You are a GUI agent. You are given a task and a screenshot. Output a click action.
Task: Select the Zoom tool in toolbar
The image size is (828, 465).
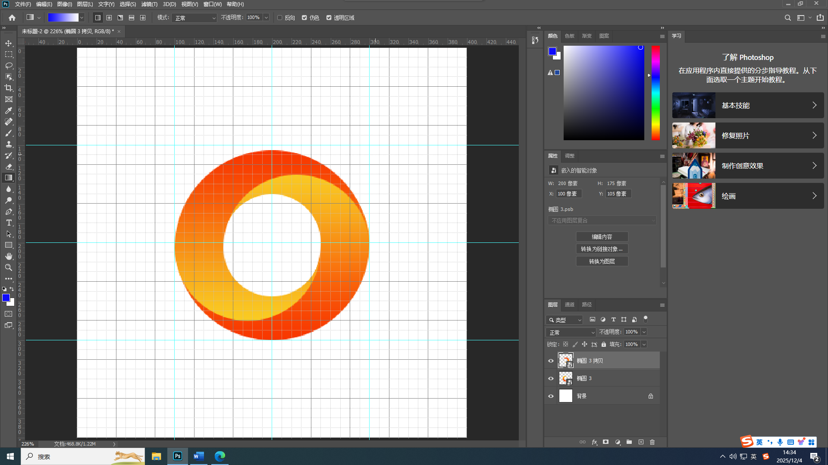point(9,267)
